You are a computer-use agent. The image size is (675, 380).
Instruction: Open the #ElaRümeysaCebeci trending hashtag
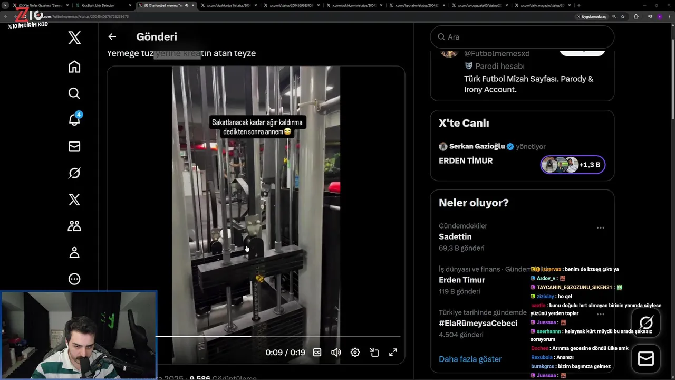tap(478, 323)
